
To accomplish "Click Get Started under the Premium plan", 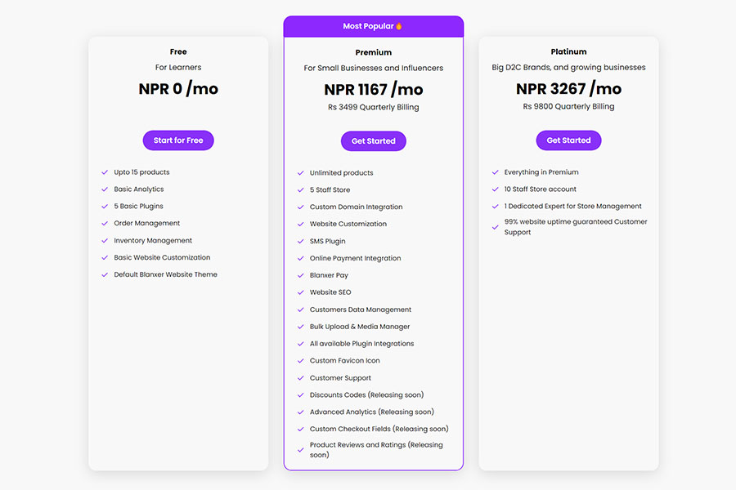I will (373, 141).
